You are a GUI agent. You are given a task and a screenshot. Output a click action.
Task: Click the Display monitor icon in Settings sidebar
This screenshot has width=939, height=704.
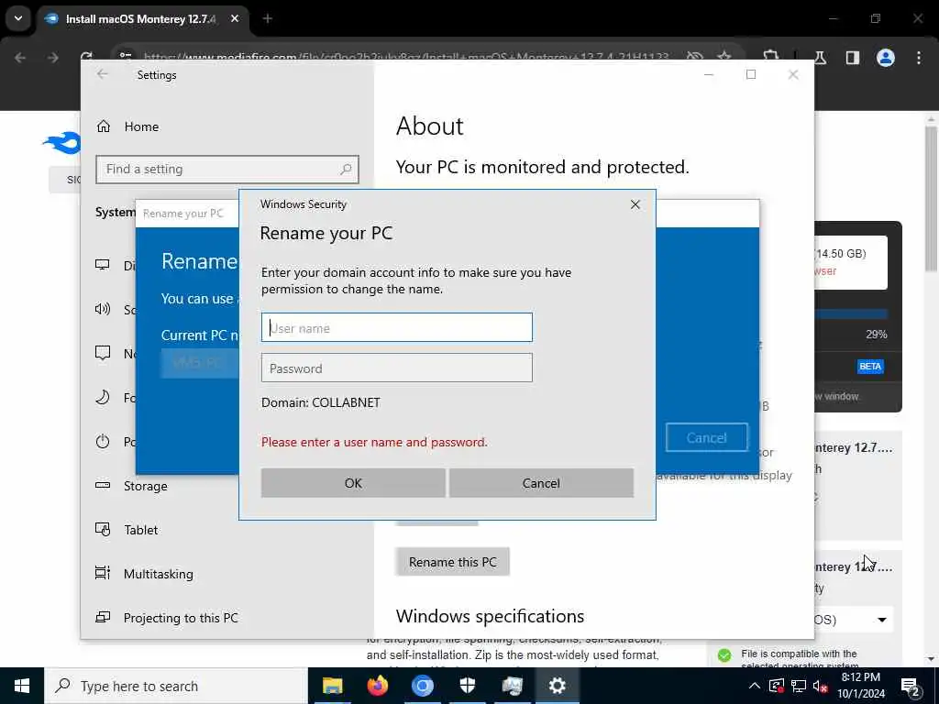(x=103, y=265)
